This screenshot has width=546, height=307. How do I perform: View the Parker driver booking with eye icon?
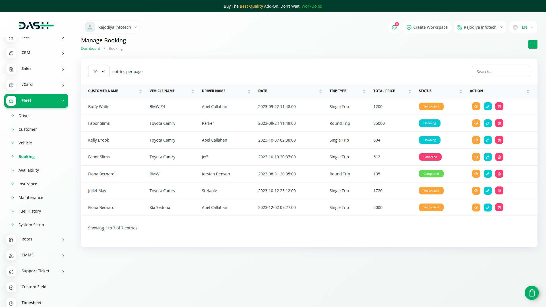pyautogui.click(x=476, y=123)
